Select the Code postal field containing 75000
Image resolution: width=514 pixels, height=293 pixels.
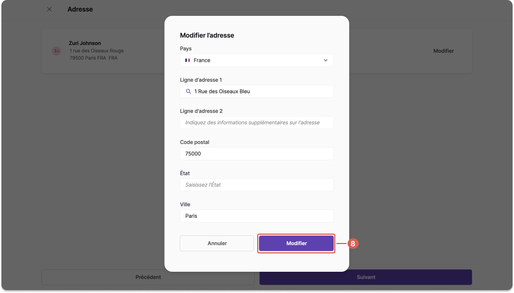click(x=257, y=154)
